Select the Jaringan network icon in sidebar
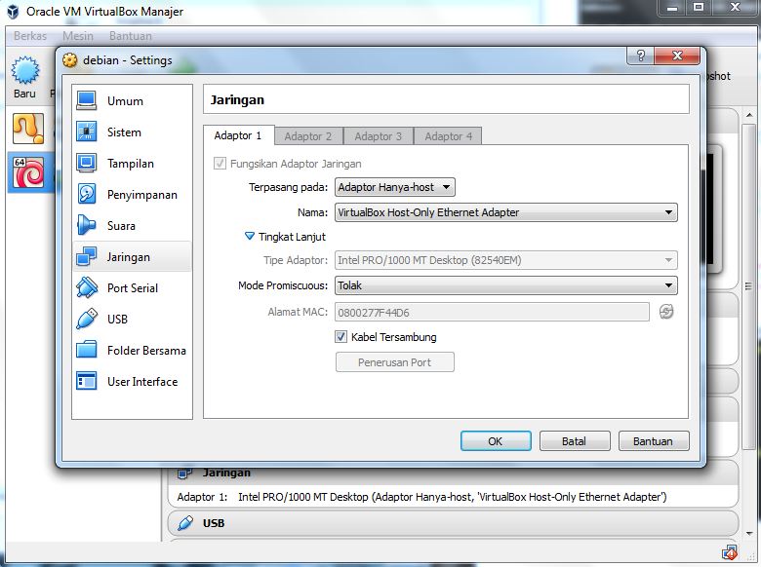Viewport: 761px width, 567px height. coord(87,257)
